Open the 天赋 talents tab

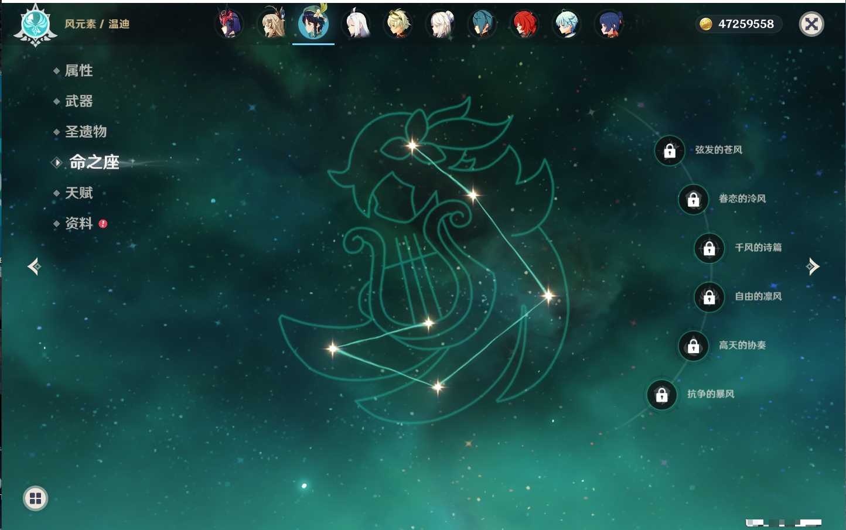pyautogui.click(x=79, y=193)
